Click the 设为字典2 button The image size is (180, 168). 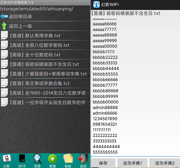tap(165, 163)
